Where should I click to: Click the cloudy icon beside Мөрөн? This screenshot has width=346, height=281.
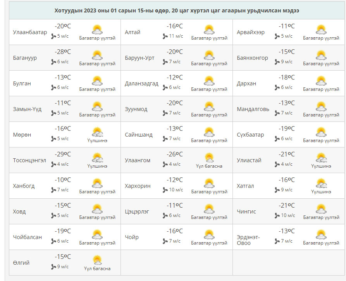(97, 132)
